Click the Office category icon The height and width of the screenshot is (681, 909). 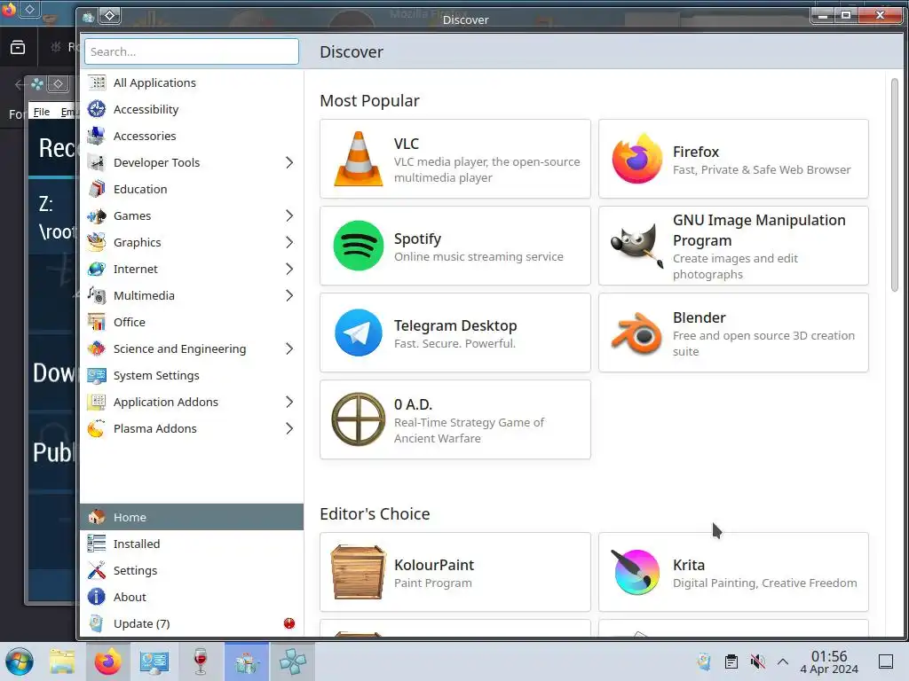tap(97, 323)
